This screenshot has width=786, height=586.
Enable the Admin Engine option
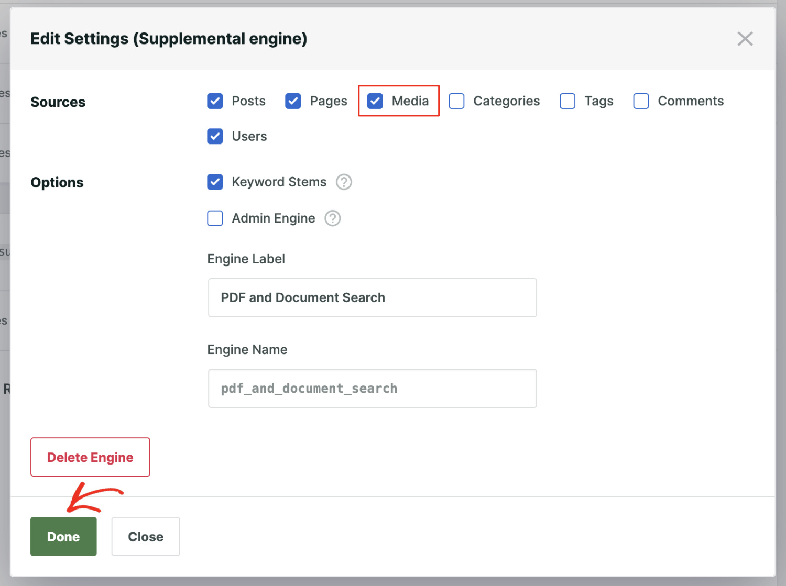[x=215, y=218]
